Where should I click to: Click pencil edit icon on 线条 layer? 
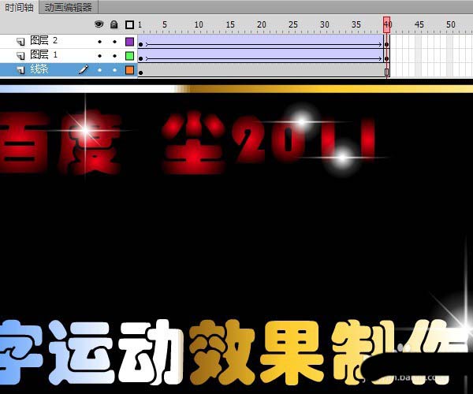[84, 69]
